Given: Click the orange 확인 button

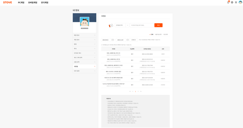Looking at the screenshot, I should (x=158, y=25).
